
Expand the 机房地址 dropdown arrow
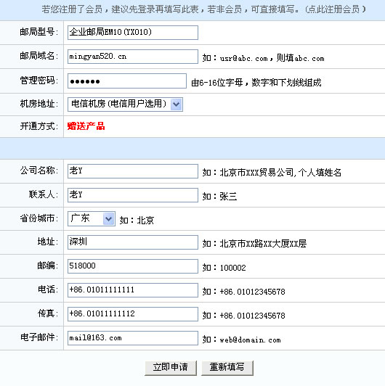[177, 104]
